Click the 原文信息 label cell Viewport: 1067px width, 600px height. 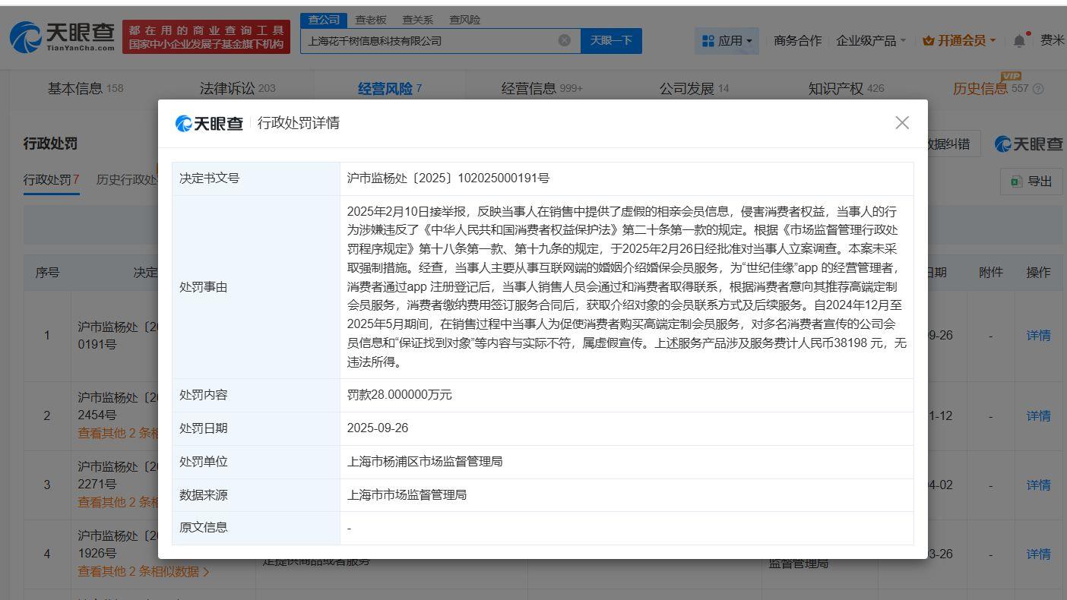point(256,528)
